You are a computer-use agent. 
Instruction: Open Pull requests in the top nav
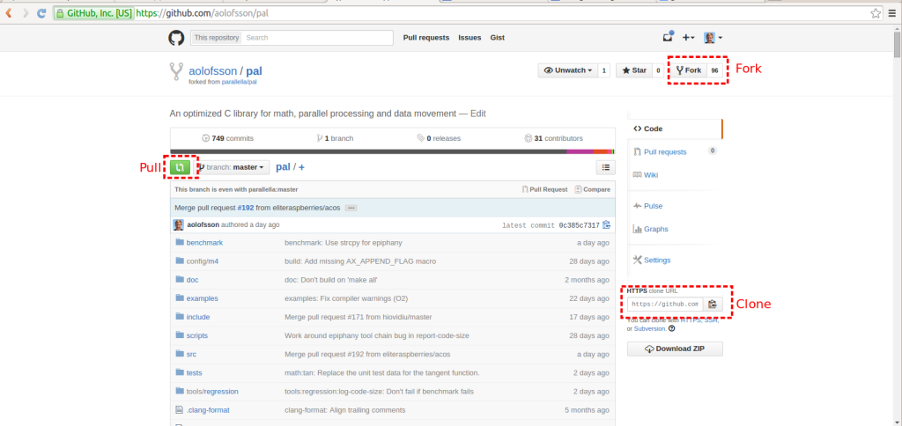426,38
